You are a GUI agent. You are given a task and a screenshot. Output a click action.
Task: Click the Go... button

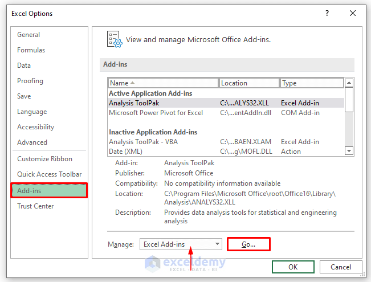pos(248,244)
